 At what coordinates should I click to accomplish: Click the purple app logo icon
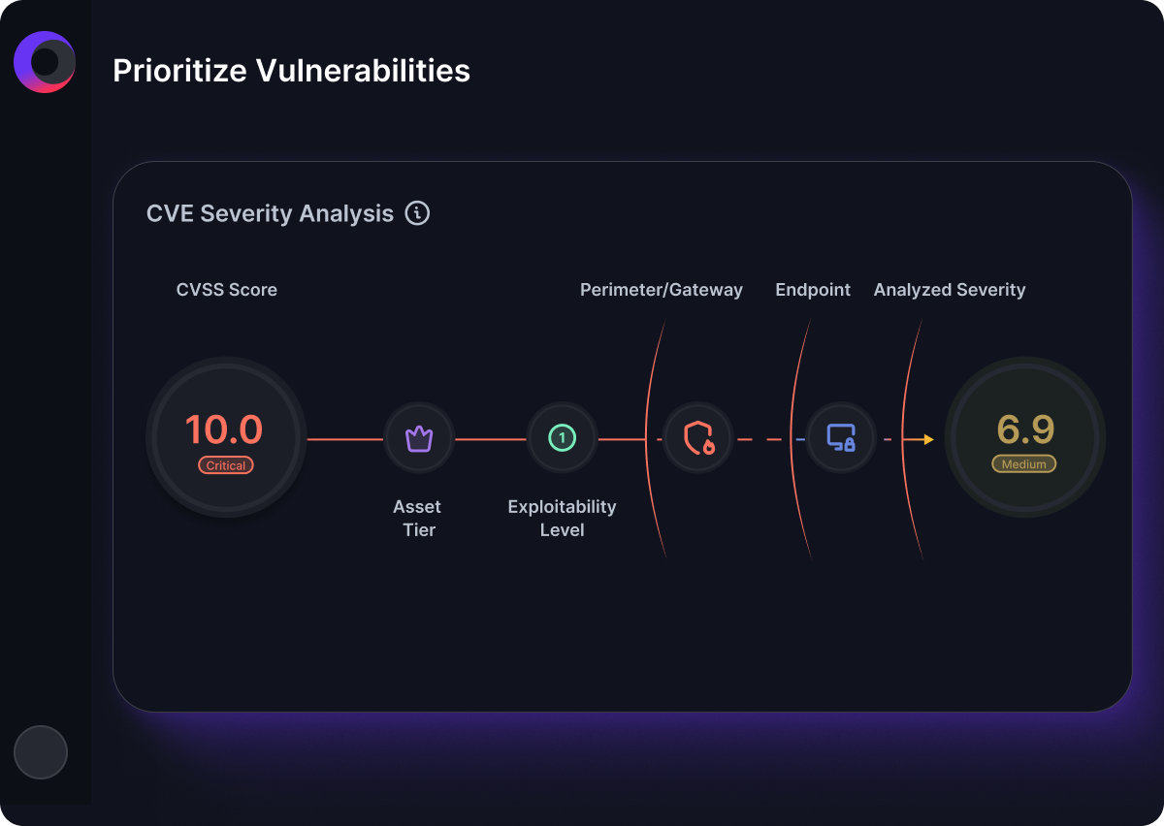(45, 62)
